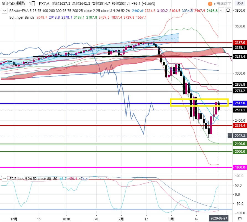Expand the RCI3lines legend chevron

(4, 179)
